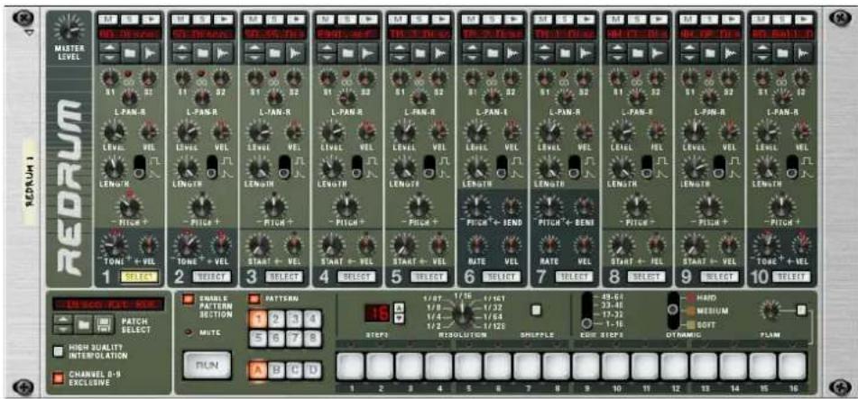
Task: Trigger channel 4 play arrow button
Action: click(x=368, y=19)
